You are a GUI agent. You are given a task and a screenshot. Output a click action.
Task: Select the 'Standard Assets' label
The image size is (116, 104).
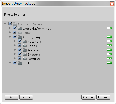[30, 24]
